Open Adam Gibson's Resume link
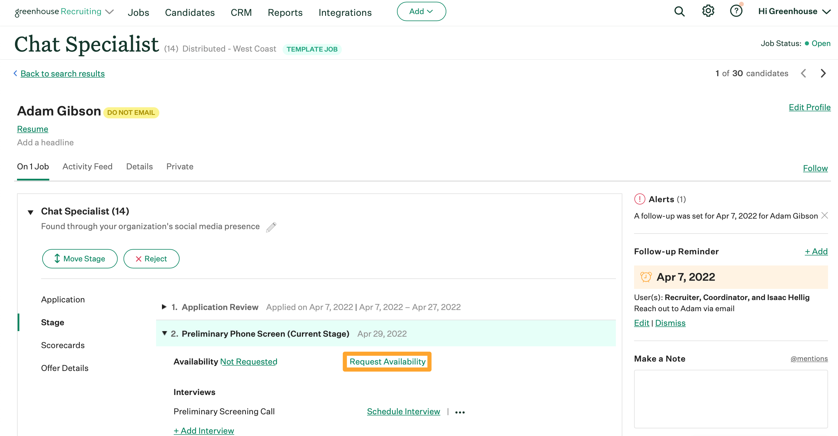The width and height of the screenshot is (838, 436). click(x=33, y=129)
